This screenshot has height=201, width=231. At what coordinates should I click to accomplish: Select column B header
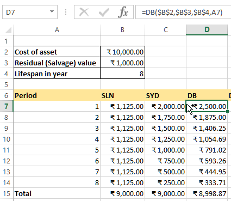tap(122, 30)
